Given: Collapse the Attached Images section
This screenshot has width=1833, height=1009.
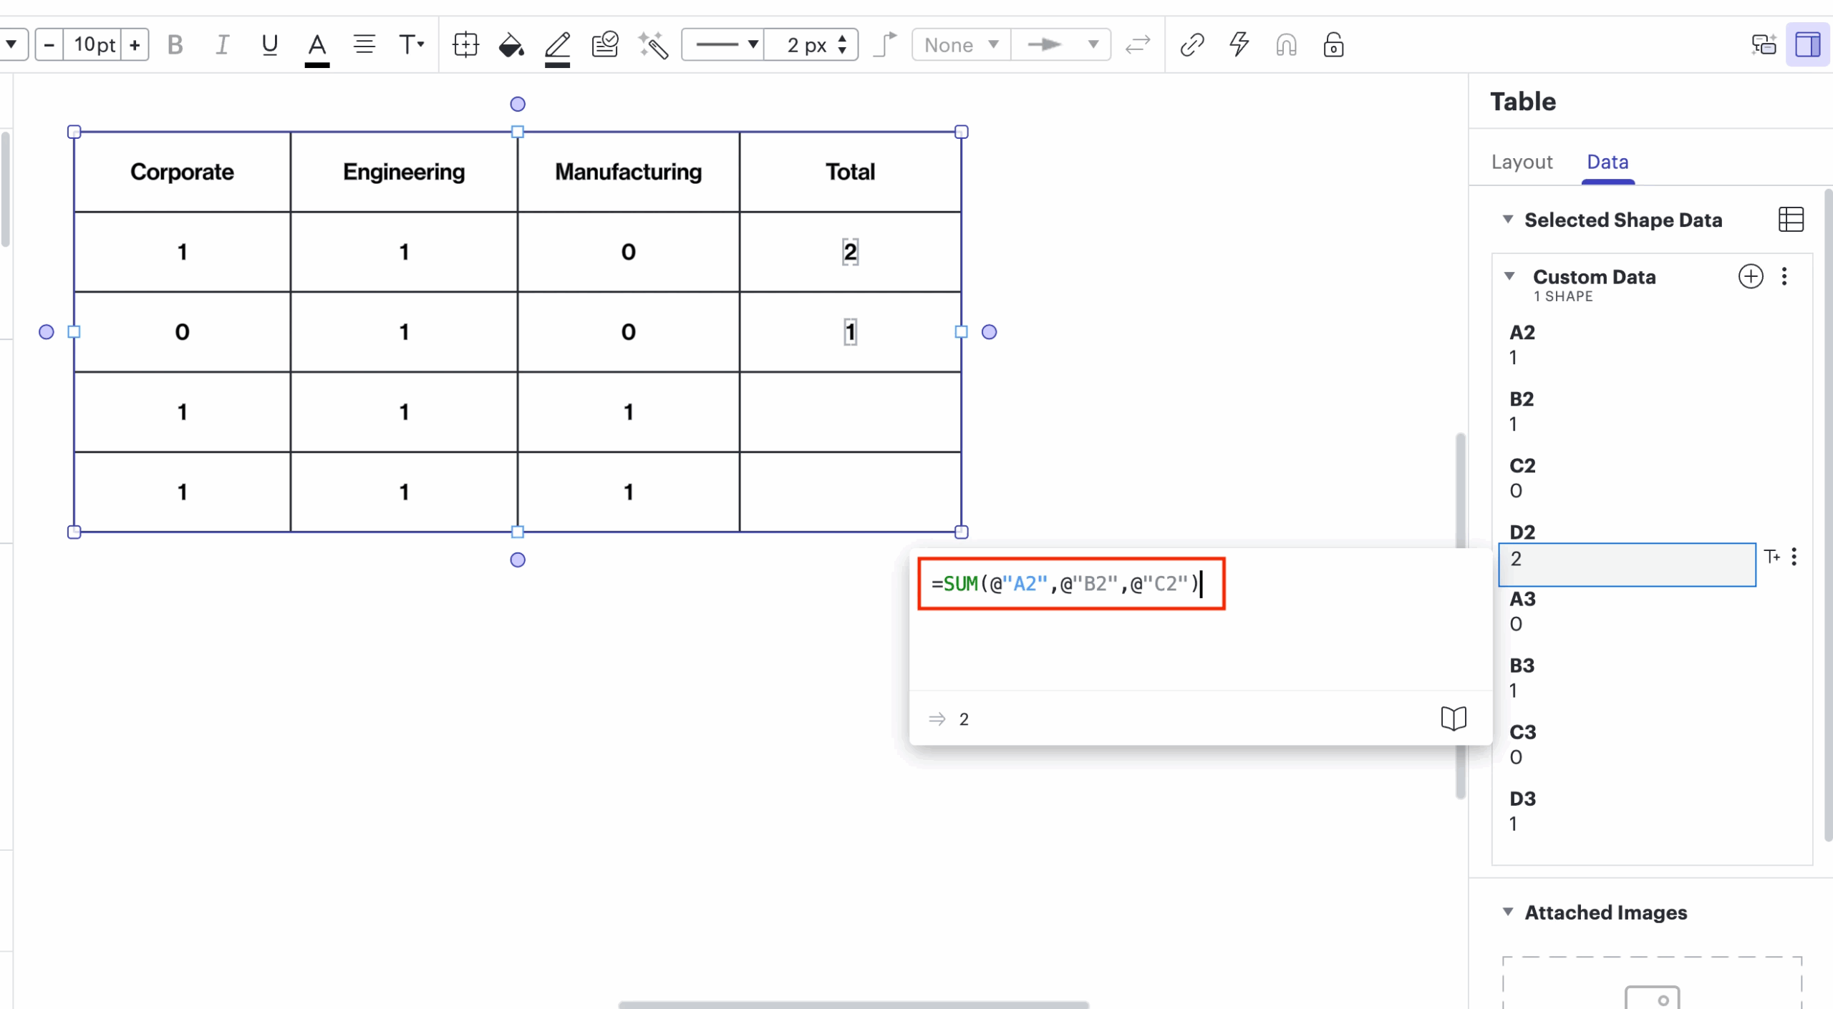Looking at the screenshot, I should click(x=1508, y=912).
